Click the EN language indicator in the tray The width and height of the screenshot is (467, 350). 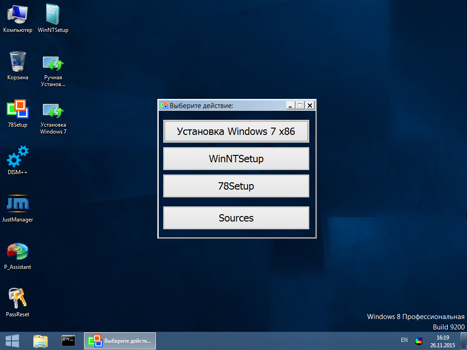click(x=404, y=340)
